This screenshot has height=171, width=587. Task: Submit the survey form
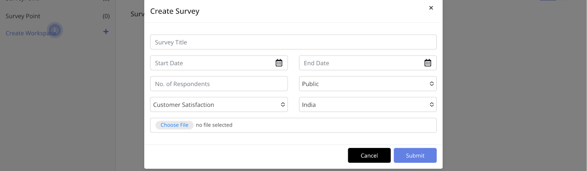pos(415,155)
